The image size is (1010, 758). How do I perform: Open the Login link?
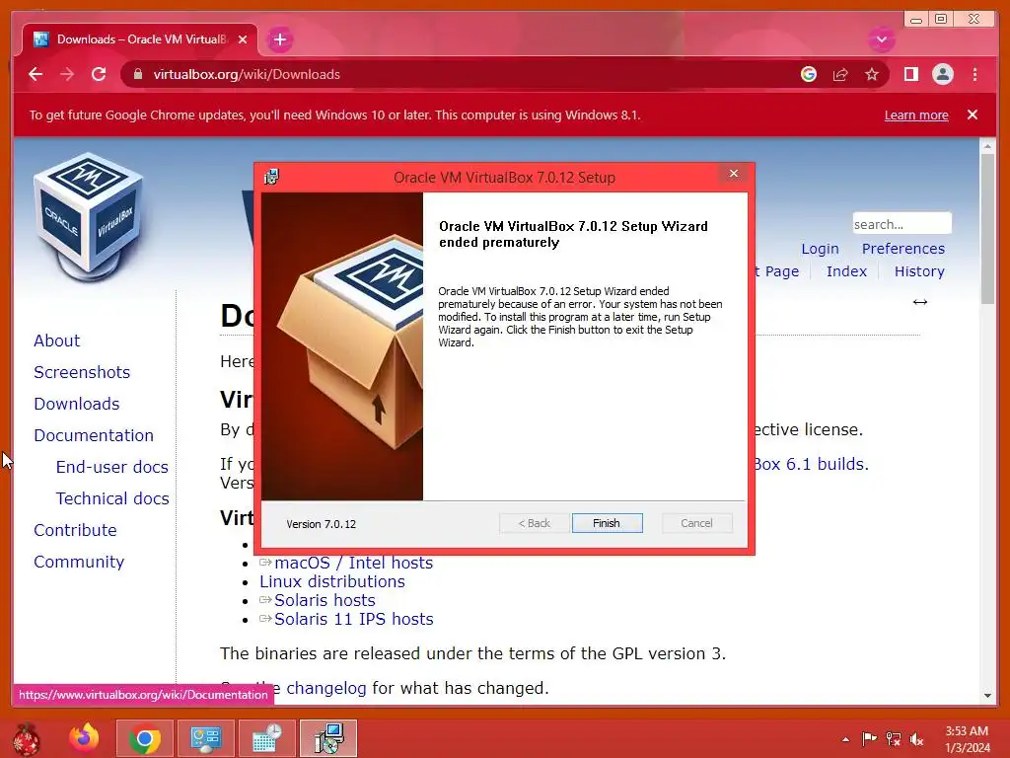(820, 249)
